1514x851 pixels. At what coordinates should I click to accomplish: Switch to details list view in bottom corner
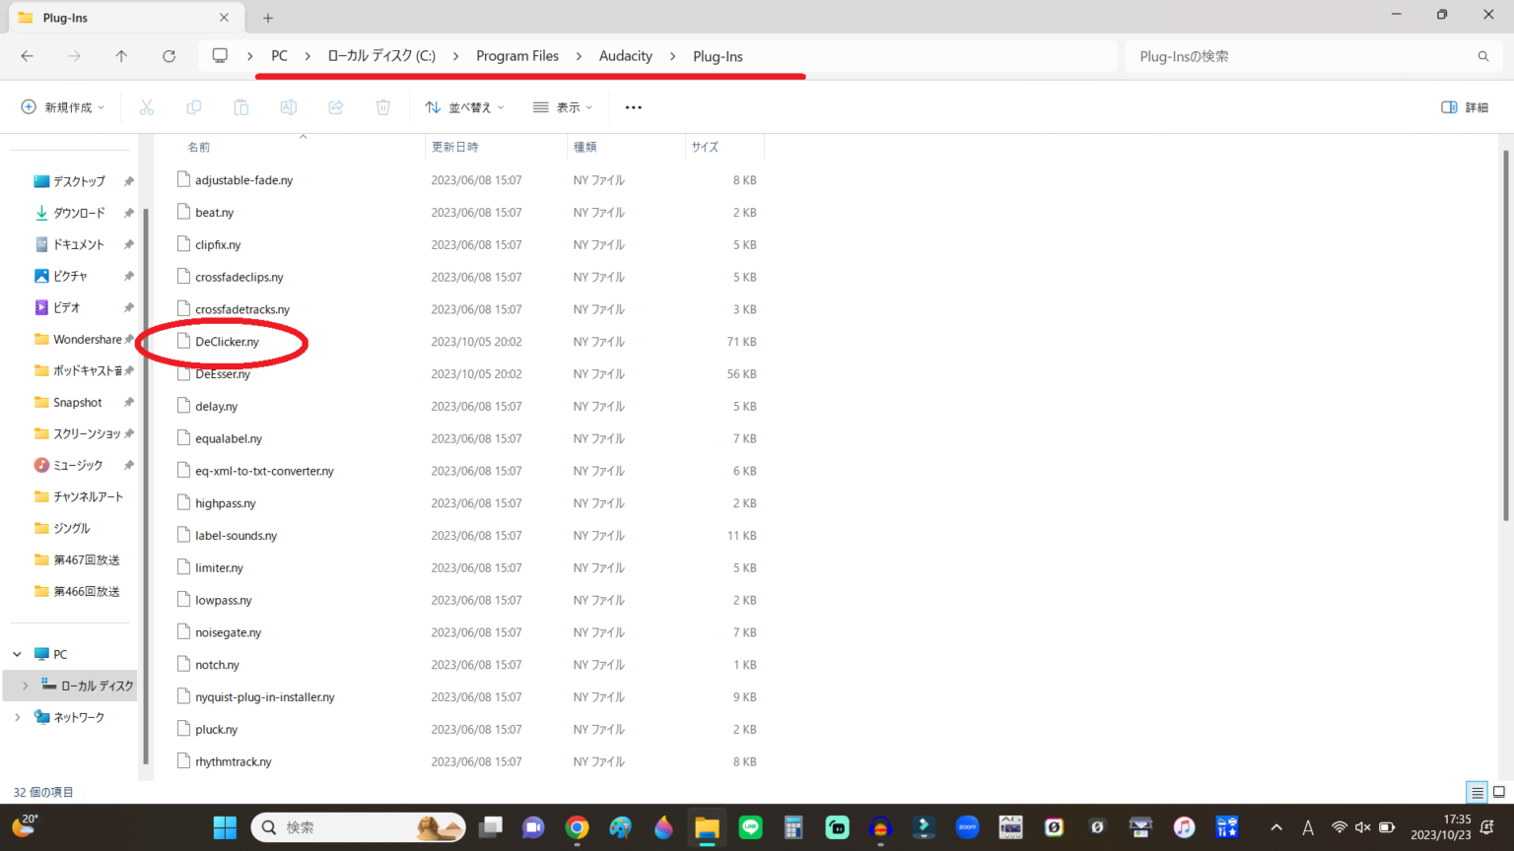click(x=1477, y=792)
